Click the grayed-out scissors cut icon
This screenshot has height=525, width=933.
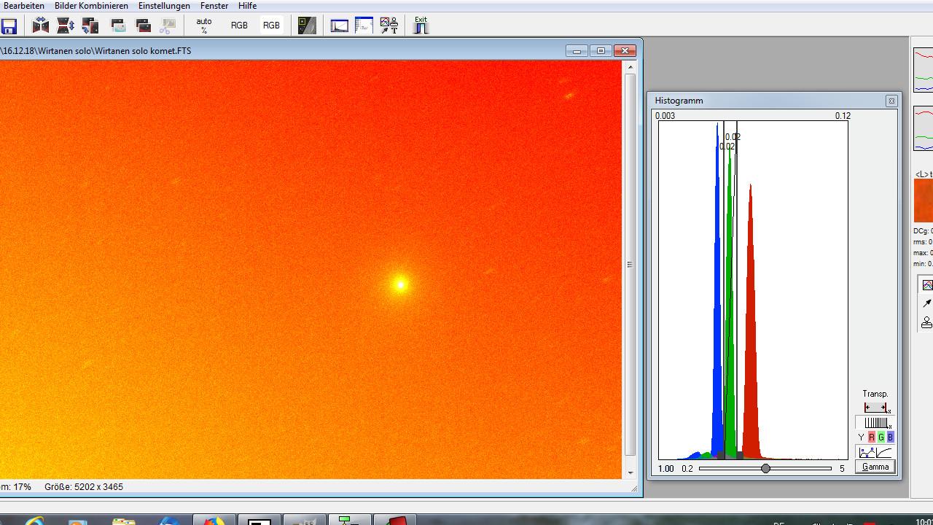tap(168, 26)
